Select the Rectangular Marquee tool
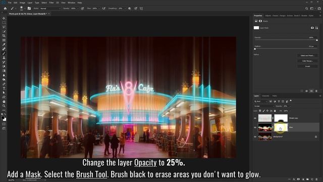Screen dimensions: 323x182 point(4,22)
